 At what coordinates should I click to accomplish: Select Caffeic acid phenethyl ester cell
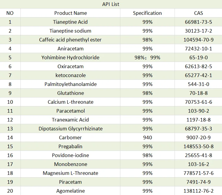(x=71, y=40)
